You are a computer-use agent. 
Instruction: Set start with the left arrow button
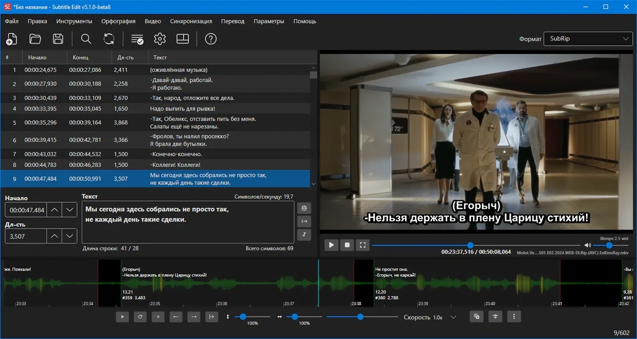click(176, 317)
